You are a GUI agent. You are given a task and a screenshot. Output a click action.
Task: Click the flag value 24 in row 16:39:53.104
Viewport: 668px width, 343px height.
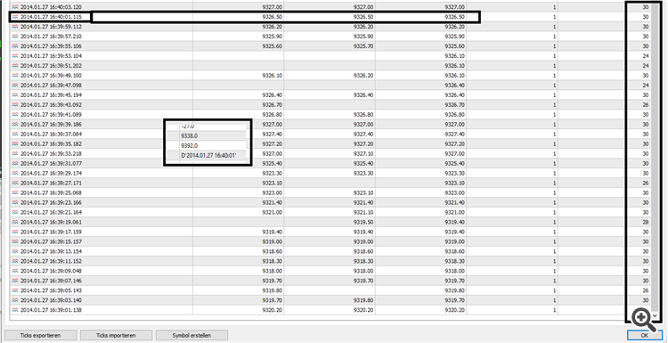(646, 56)
